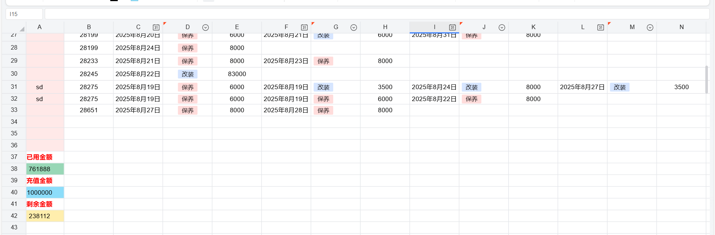Click the calendar icon in column C header
The width and height of the screenshot is (715, 235).
pyautogui.click(x=156, y=27)
